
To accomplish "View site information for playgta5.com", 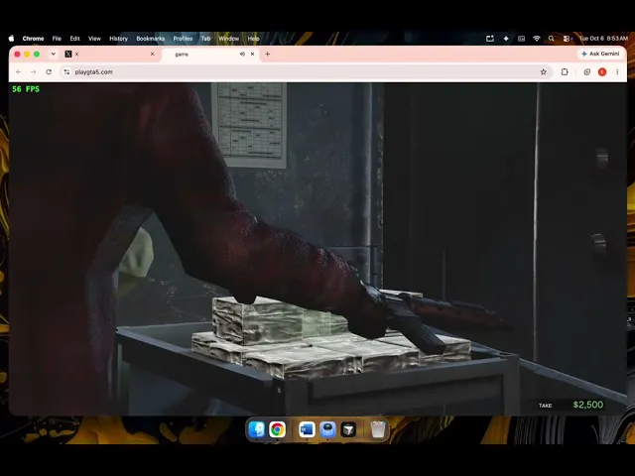I will click(x=66, y=72).
